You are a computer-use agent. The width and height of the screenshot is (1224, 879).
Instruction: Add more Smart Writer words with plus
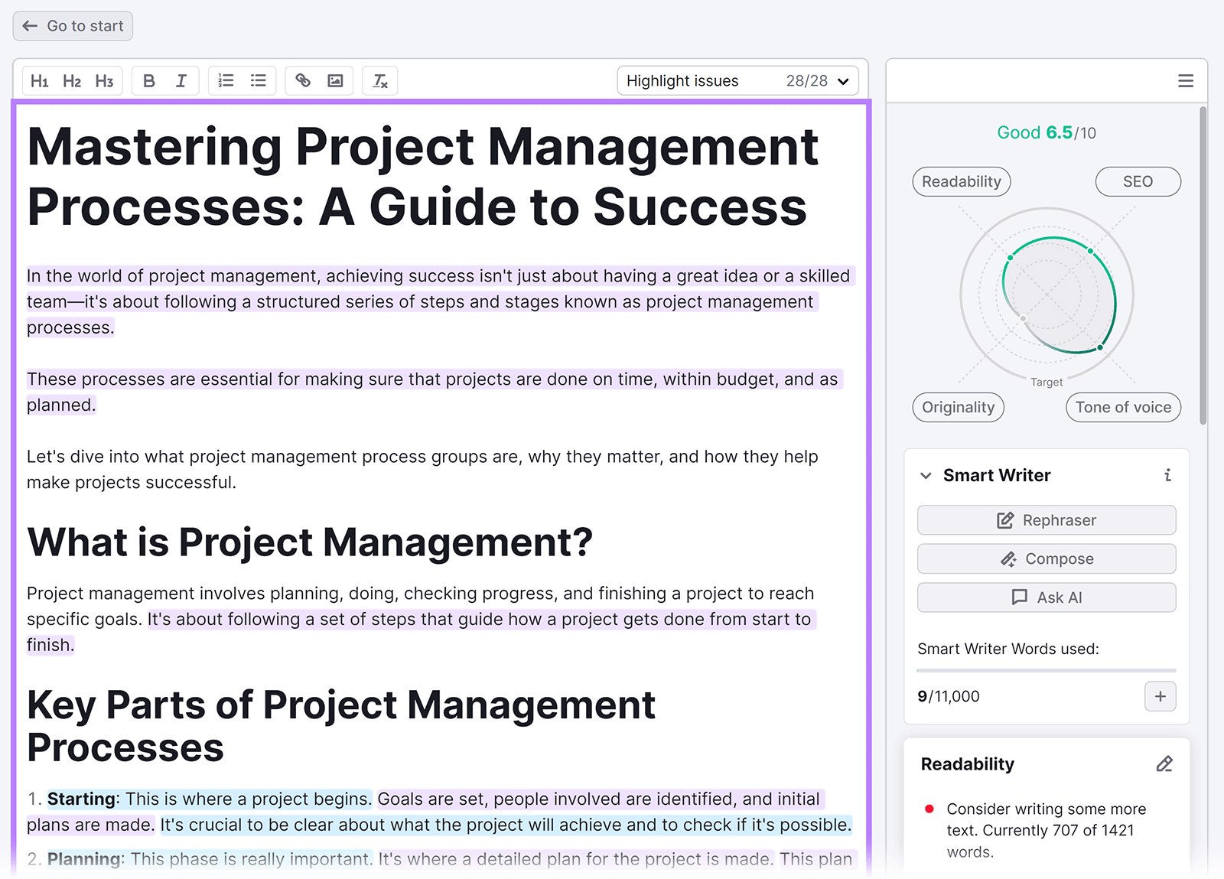tap(1160, 696)
